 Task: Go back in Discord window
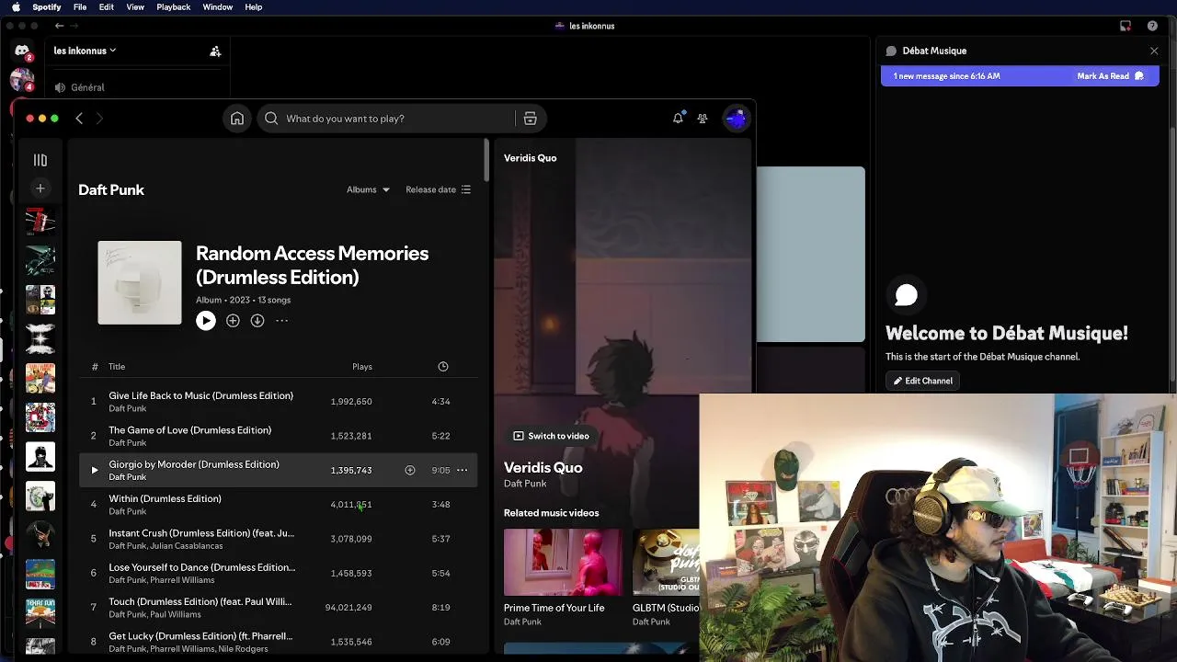click(x=60, y=26)
